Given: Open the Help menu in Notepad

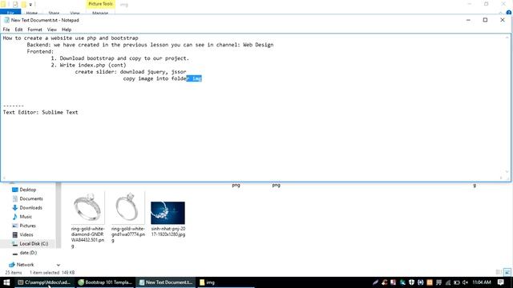Looking at the screenshot, I should 67,30.
